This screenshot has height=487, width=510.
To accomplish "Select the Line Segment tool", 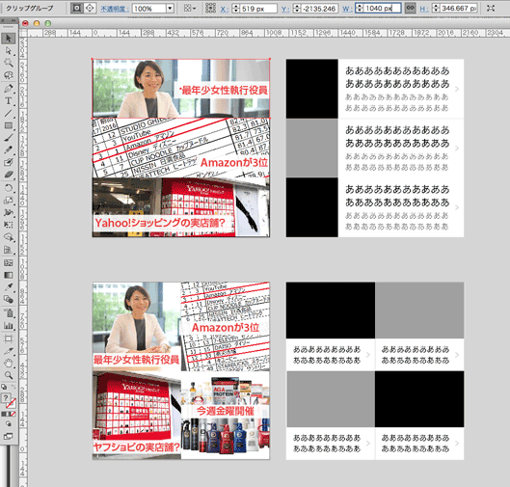I will (9, 113).
